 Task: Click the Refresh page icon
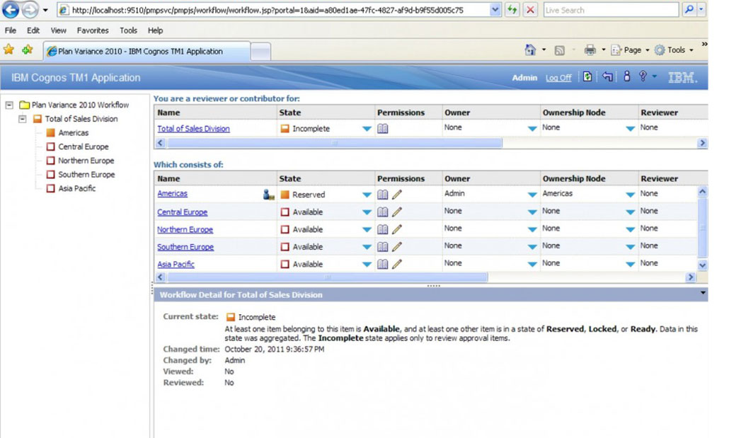(x=512, y=10)
